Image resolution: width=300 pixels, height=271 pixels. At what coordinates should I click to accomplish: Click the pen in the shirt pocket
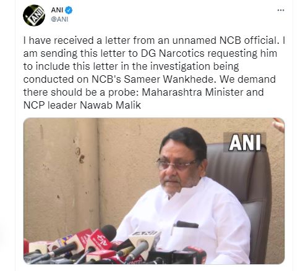187,224
